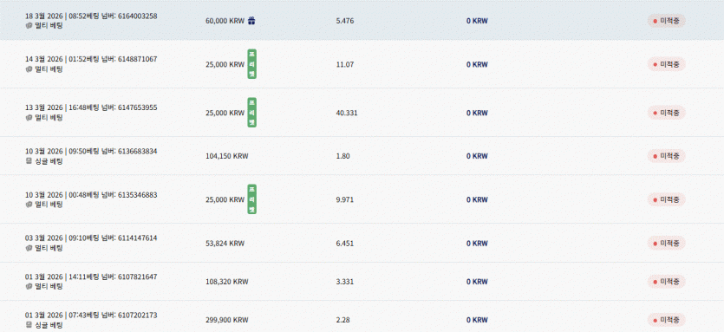Viewport: 724px width, 332px height.
Task: Open bet entry numbered 6114147614
Action: click(x=362, y=243)
